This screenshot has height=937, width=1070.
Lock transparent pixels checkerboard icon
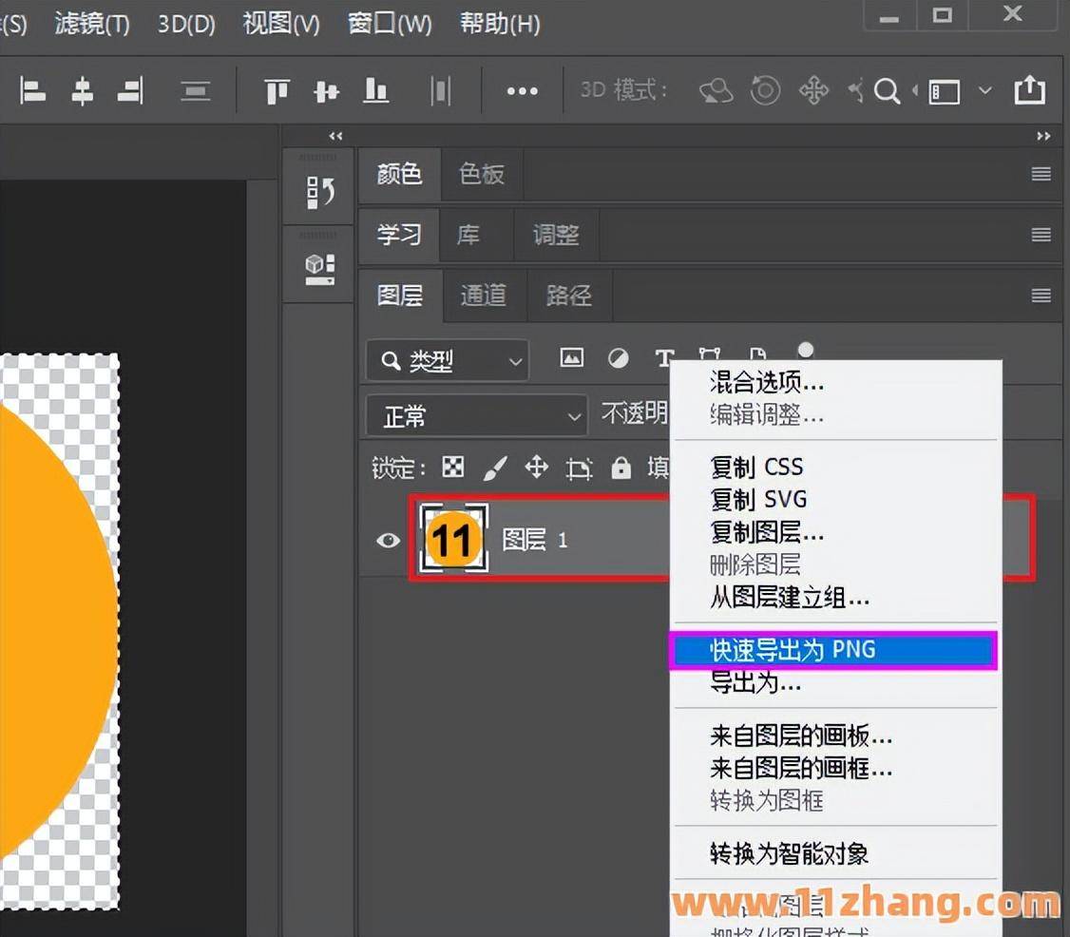coord(453,468)
